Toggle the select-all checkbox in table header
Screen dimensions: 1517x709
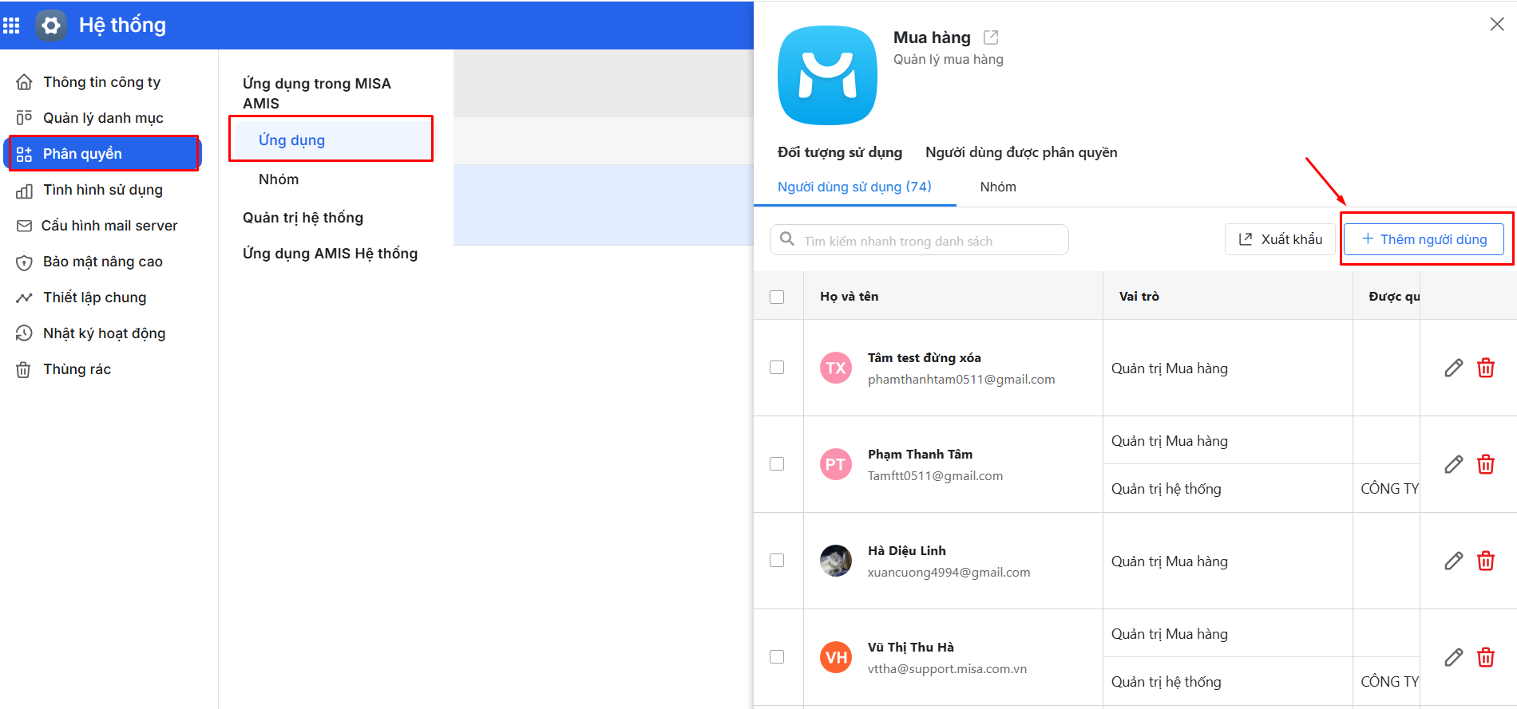[x=777, y=297]
